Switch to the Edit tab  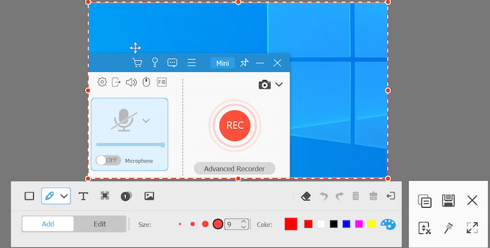tap(100, 224)
